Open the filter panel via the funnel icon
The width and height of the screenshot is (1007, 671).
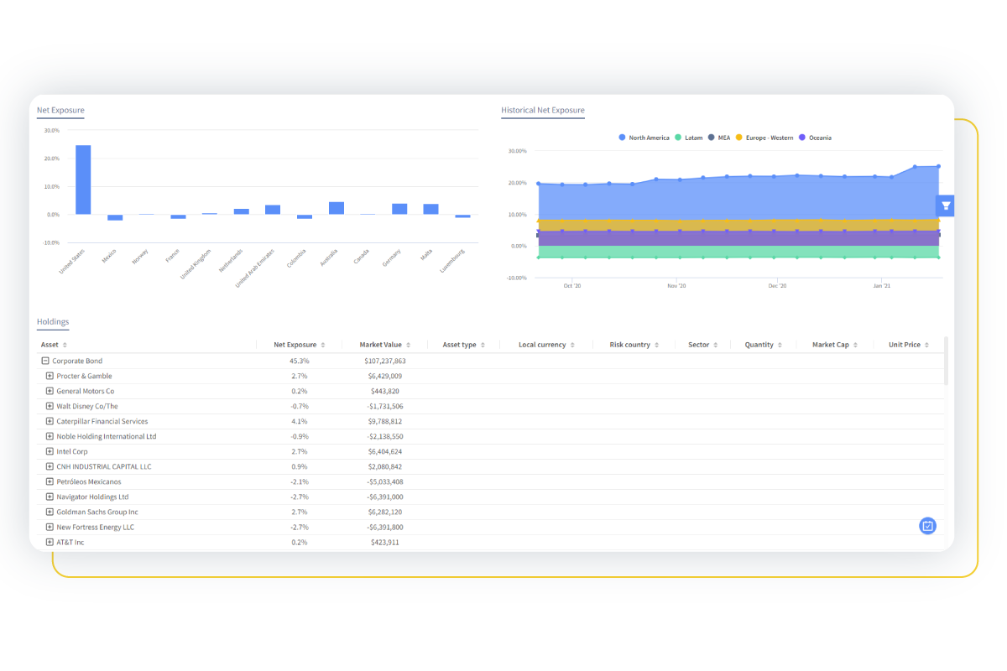click(x=944, y=205)
